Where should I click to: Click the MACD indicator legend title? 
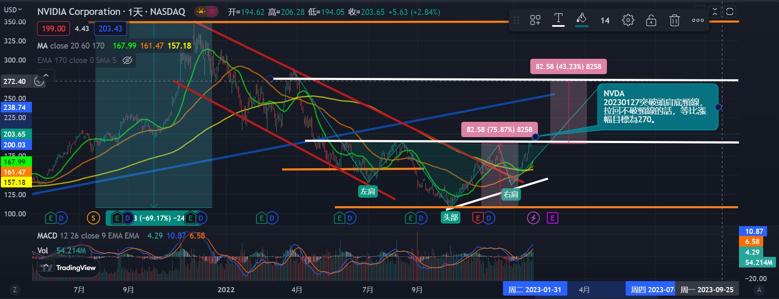(47, 236)
